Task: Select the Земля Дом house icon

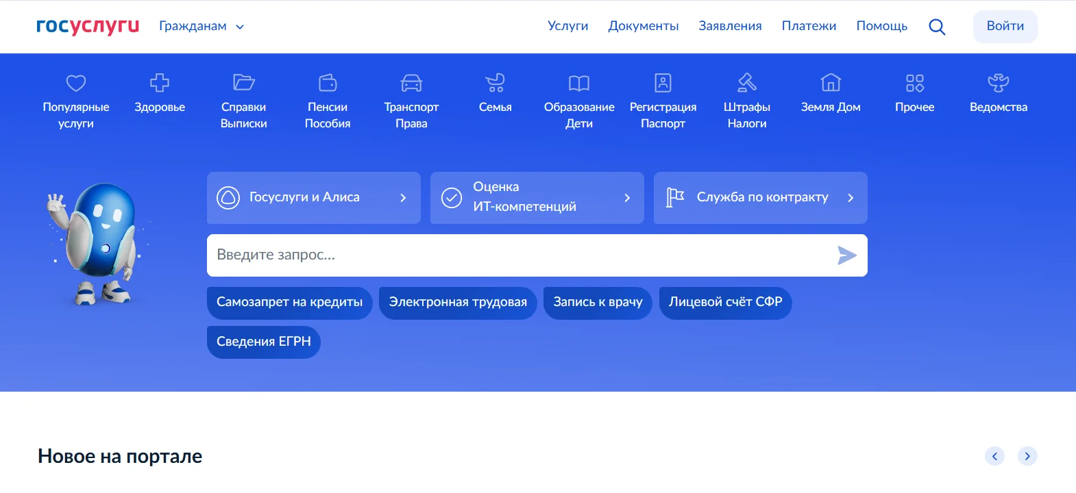Action: [831, 83]
